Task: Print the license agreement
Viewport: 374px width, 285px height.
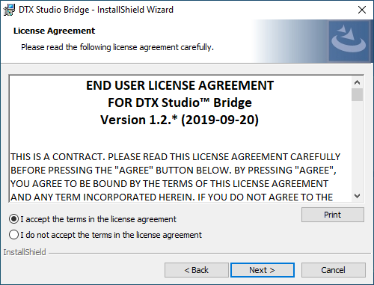Action: point(333,215)
